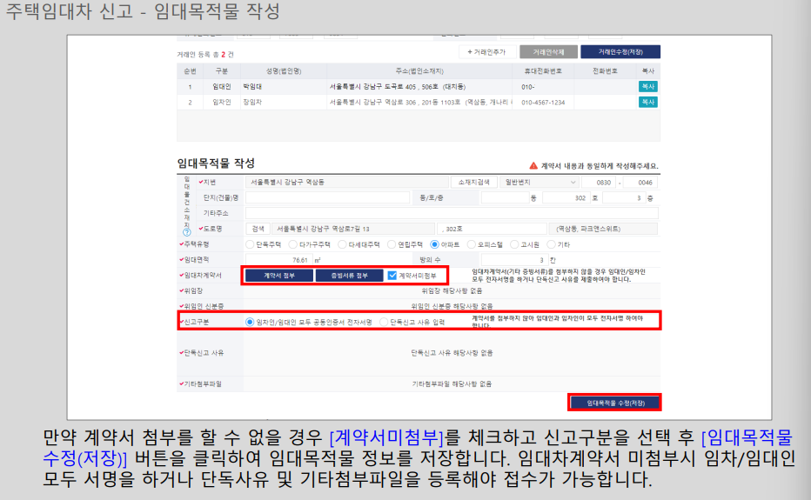811x500 pixels.
Task: Select the 단독신고 사유 입력 option
Action: tap(384, 322)
